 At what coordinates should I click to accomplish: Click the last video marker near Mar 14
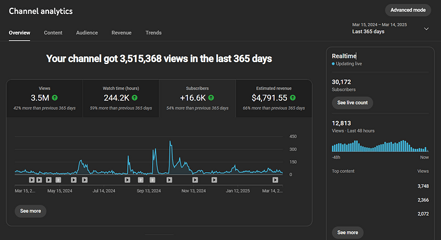(275, 180)
